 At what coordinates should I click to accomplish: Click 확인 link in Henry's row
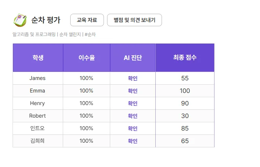(133, 103)
